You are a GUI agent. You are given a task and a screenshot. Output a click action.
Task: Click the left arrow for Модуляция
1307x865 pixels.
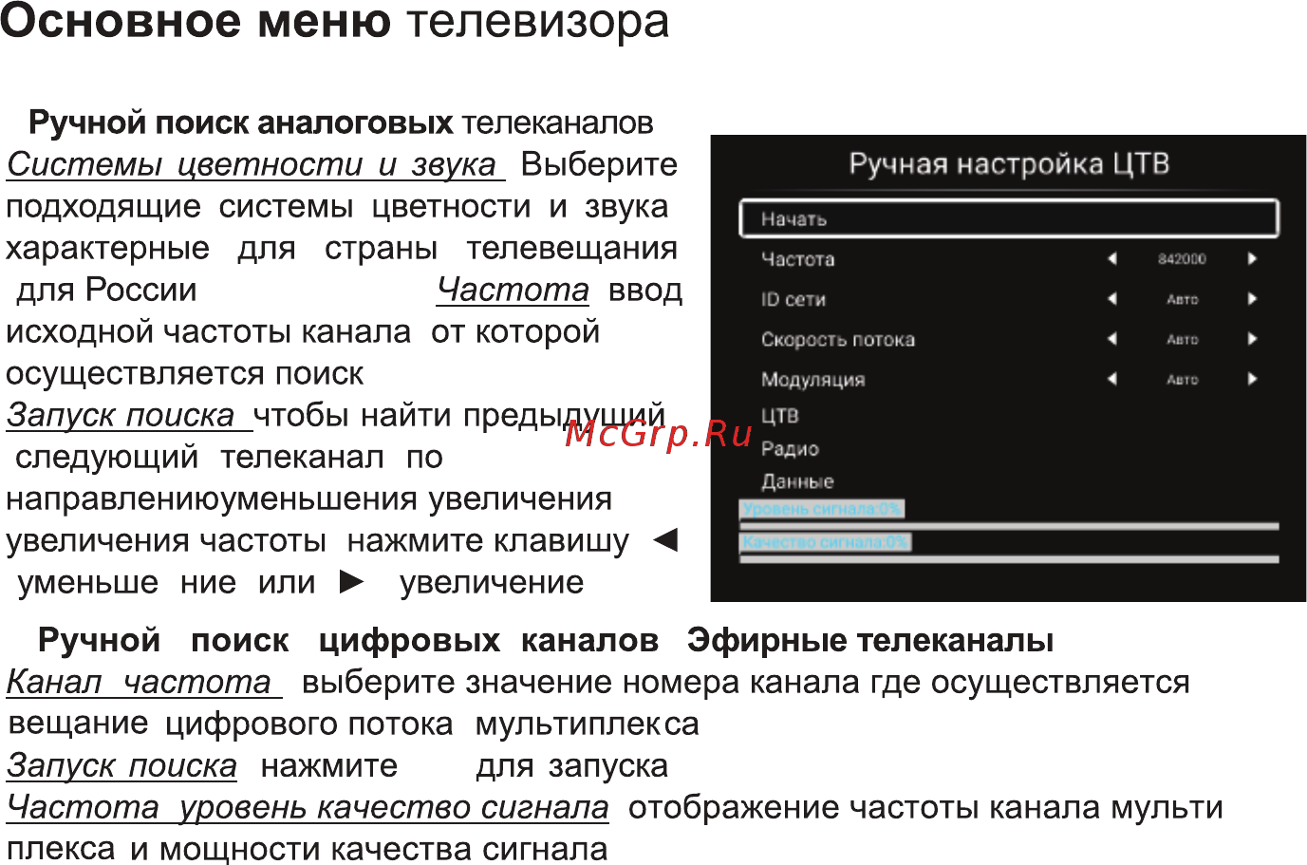coord(1111,378)
